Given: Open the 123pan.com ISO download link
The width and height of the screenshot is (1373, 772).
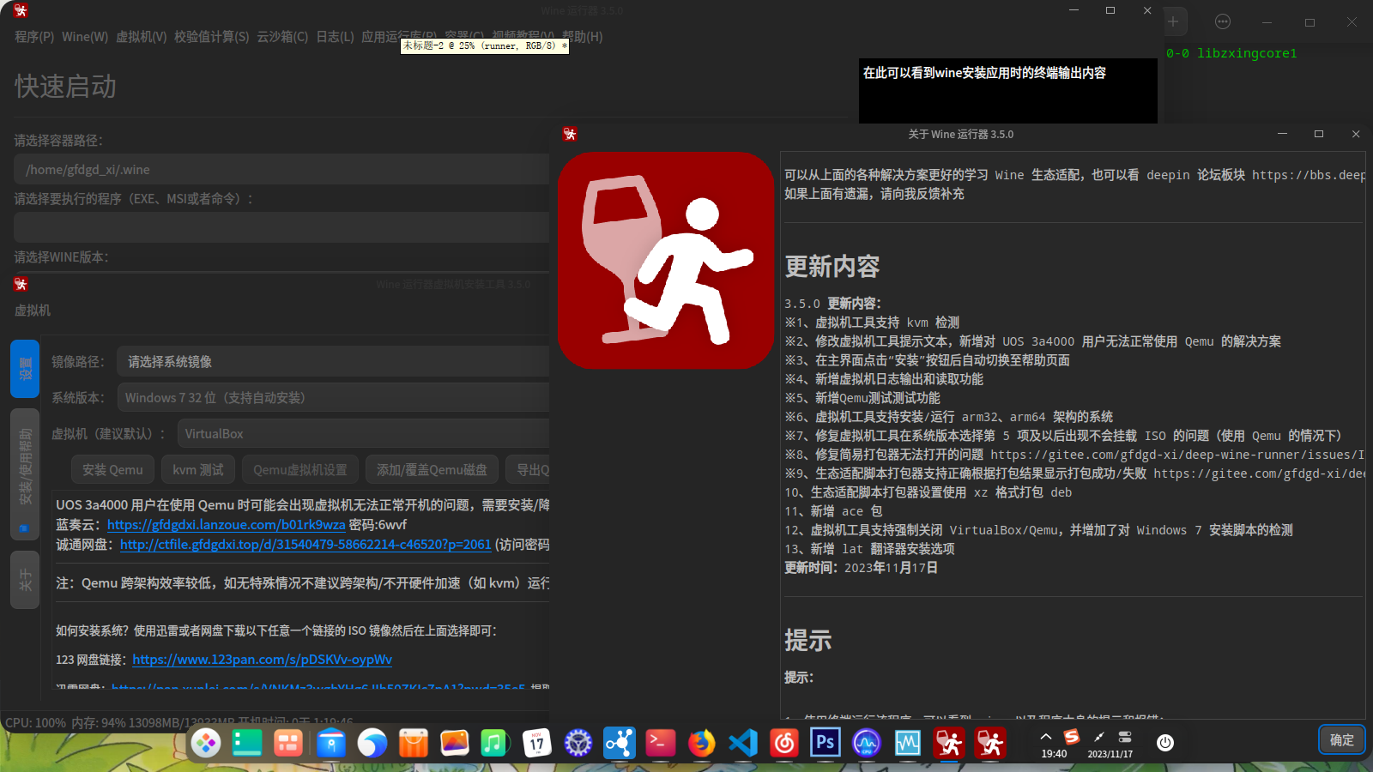Looking at the screenshot, I should click(263, 660).
